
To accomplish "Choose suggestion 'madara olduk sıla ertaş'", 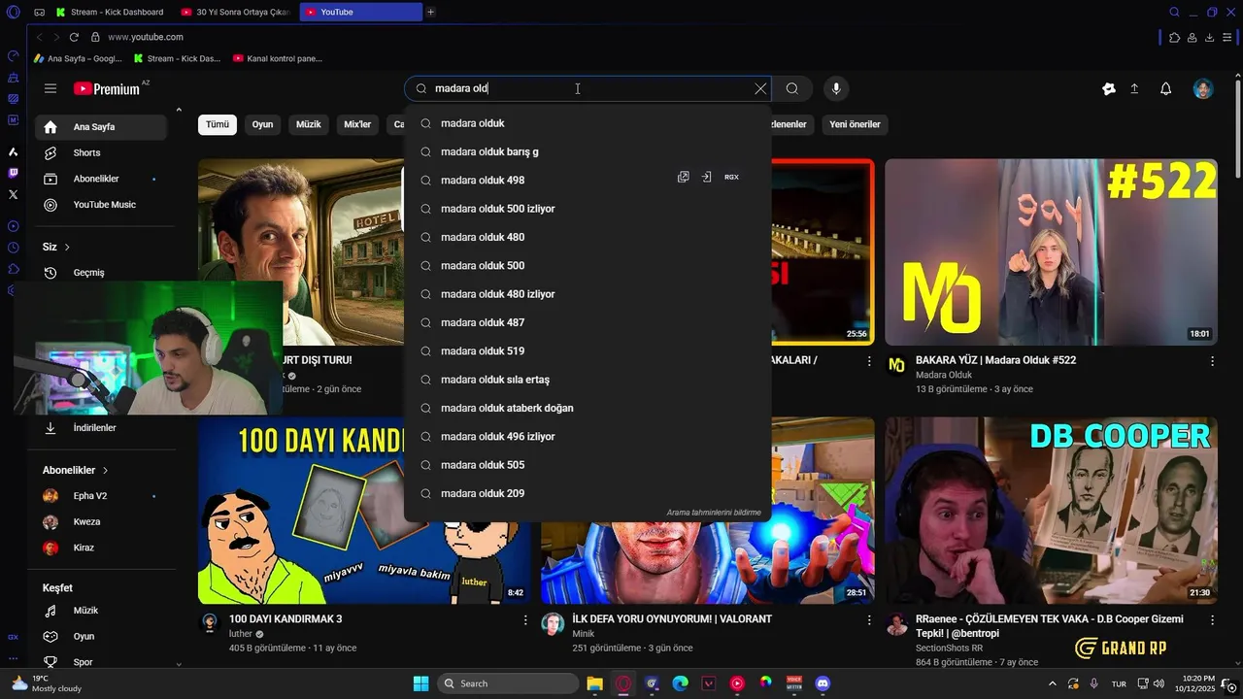I will coord(588,380).
